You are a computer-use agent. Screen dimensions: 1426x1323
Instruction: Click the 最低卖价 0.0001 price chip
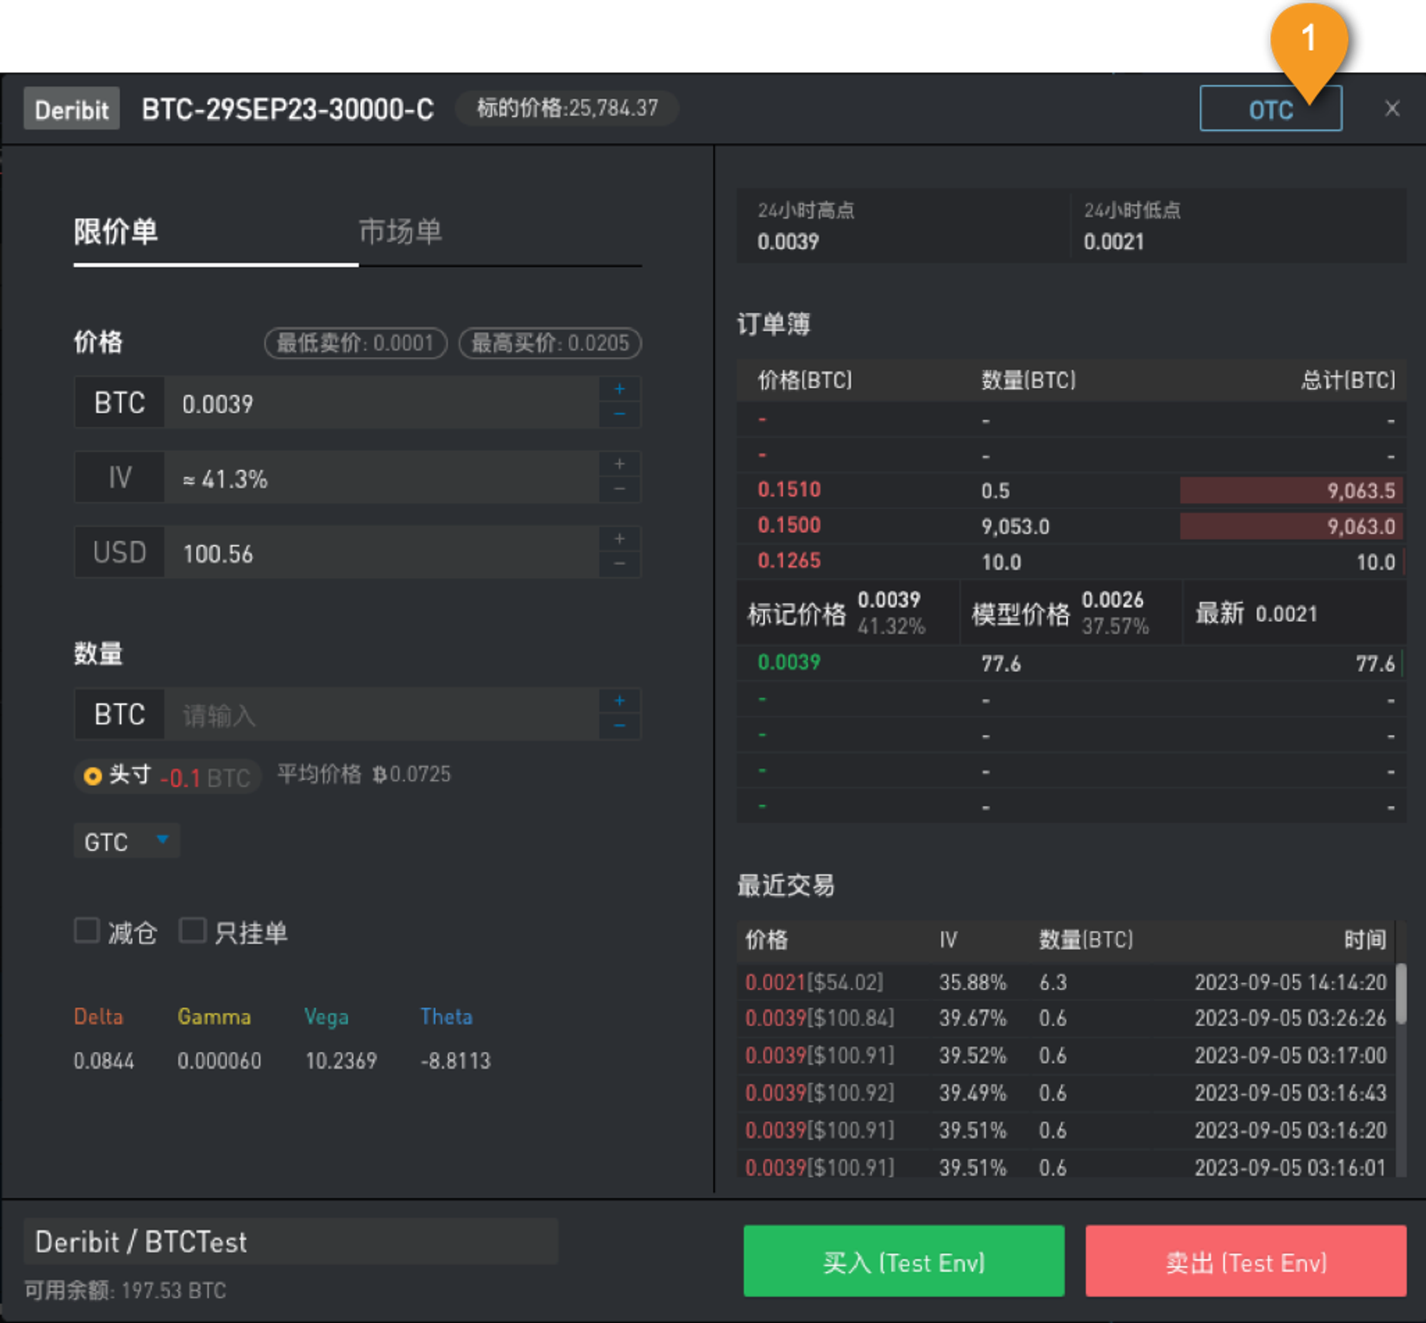(355, 343)
